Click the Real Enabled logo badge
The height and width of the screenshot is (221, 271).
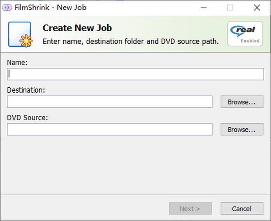(x=245, y=34)
